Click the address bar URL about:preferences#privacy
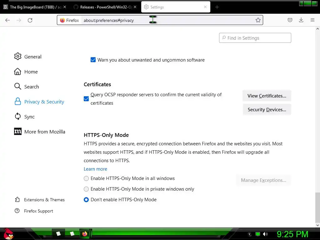The height and width of the screenshot is (240, 320). click(x=108, y=20)
